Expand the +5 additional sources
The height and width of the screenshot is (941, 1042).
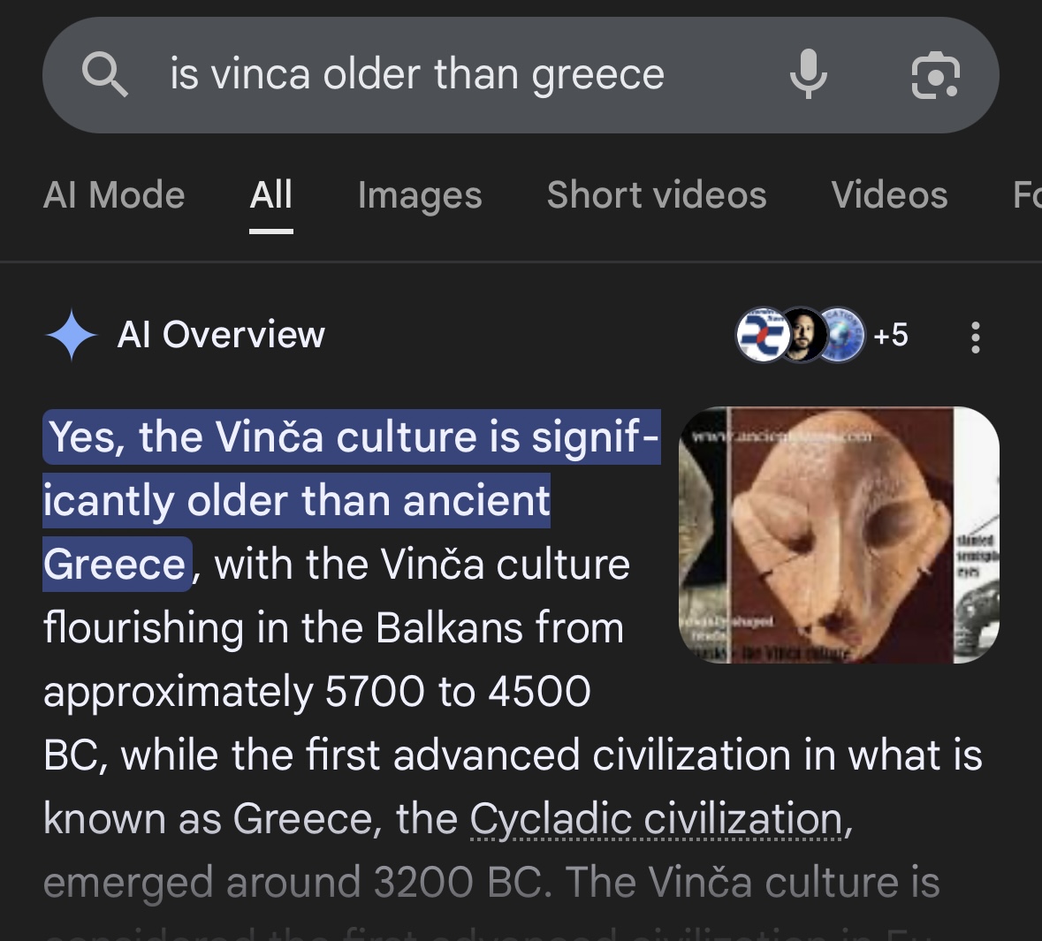coord(890,336)
